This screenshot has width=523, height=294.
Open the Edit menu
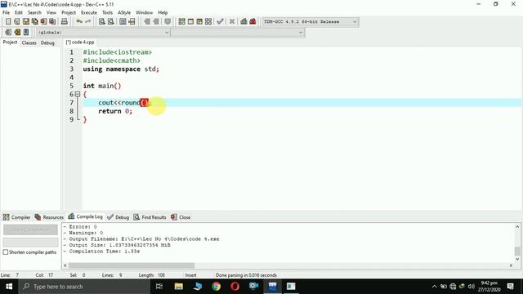click(19, 13)
